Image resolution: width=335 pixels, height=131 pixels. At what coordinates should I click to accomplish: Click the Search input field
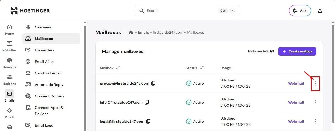tap(181, 11)
